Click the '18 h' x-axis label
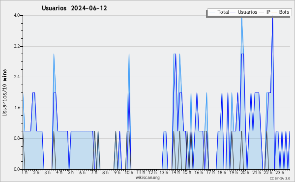295x182 pixels. click(222, 172)
